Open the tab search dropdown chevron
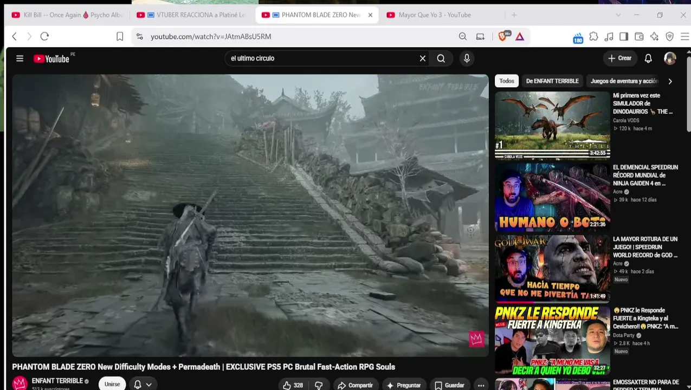Screen dimensions: 691x390 pyautogui.click(x=618, y=15)
